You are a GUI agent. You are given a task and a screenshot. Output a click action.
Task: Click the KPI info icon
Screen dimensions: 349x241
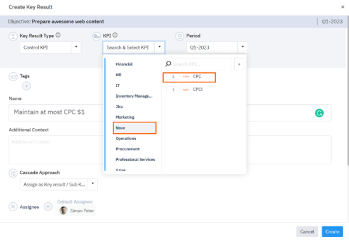point(115,35)
